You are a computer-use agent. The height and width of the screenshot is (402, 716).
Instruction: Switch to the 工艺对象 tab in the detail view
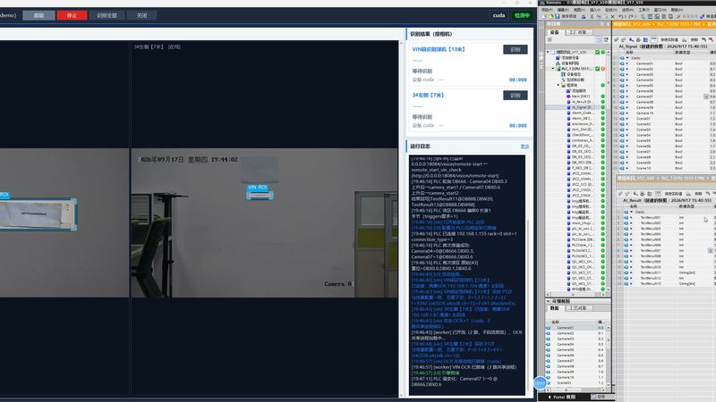(x=577, y=308)
